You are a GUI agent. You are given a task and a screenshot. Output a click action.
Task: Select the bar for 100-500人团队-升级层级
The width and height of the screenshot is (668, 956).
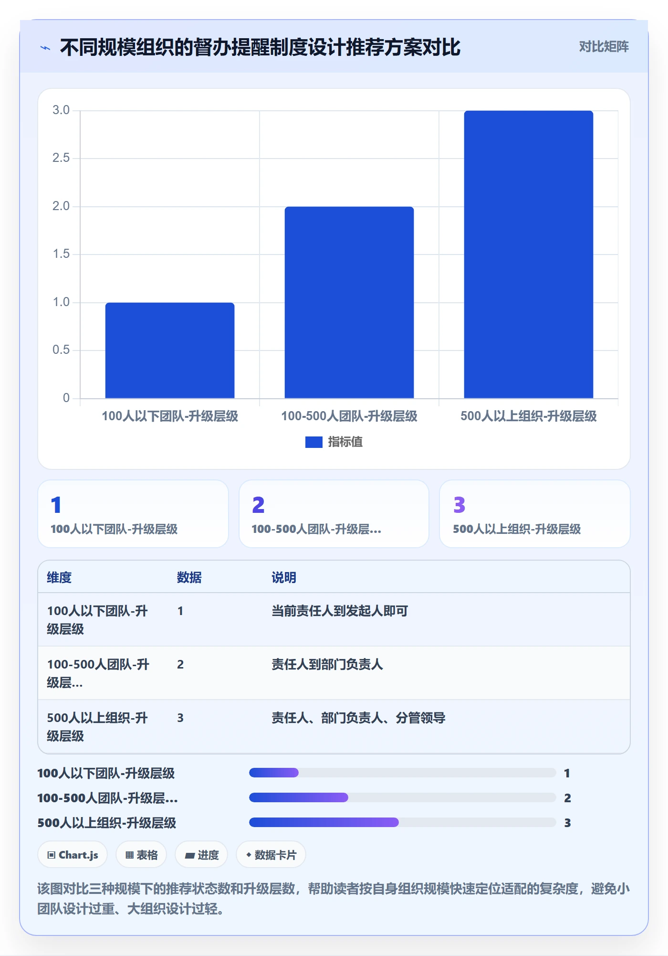pyautogui.click(x=349, y=302)
